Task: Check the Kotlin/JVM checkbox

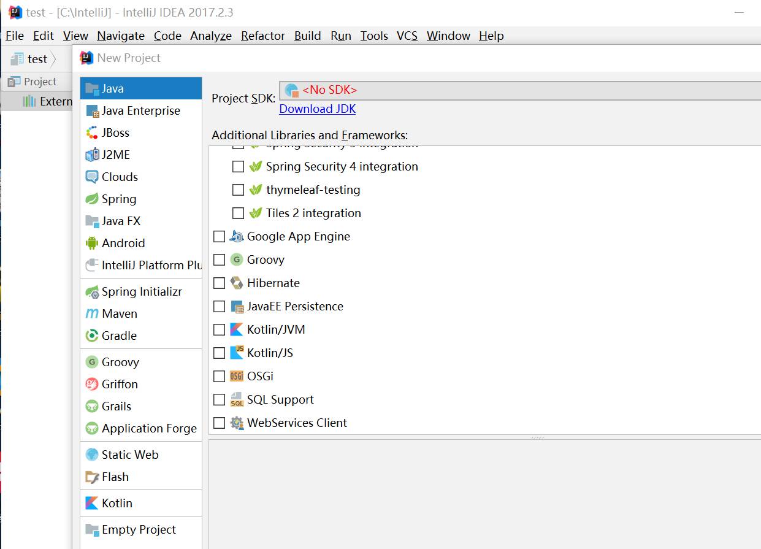Action: (x=219, y=329)
